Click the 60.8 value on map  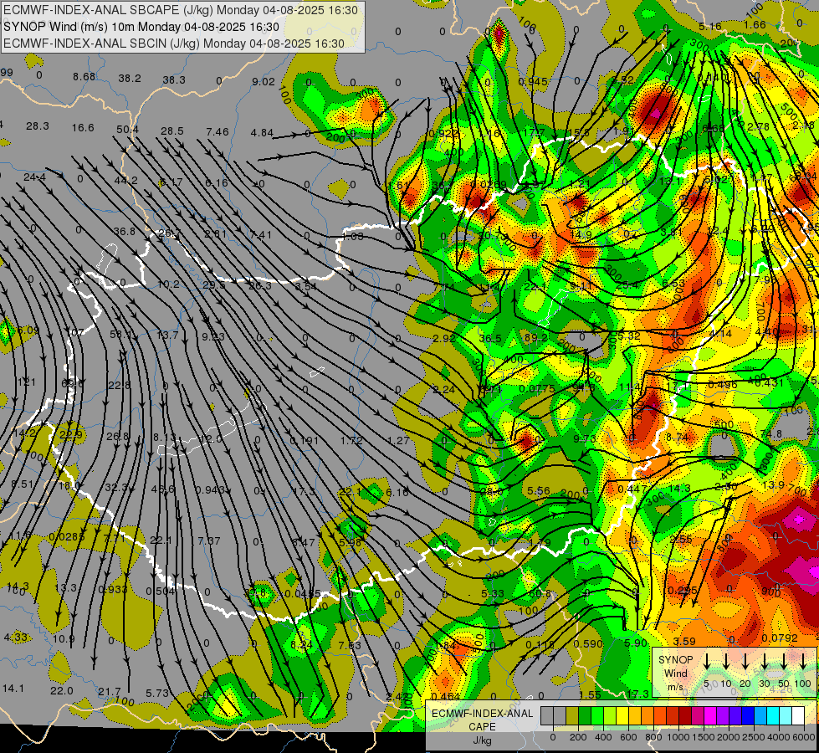pyautogui.click(x=540, y=594)
